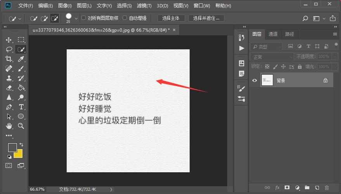Open the layer filter 类型 dropdown

pyautogui.click(x=267, y=47)
